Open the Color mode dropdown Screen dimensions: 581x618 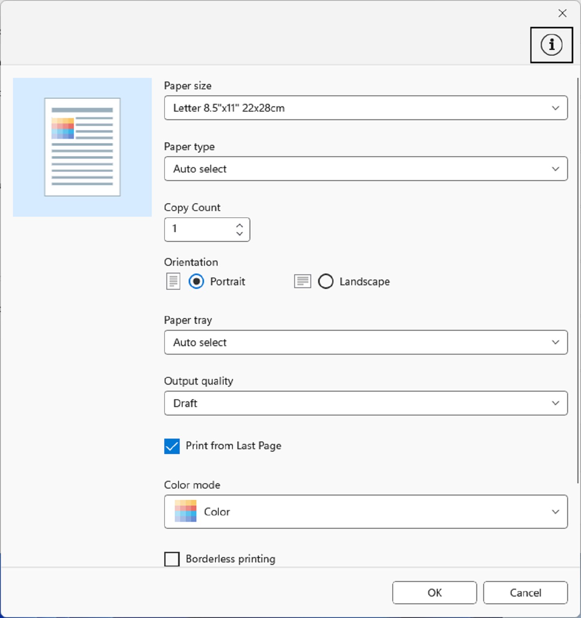coord(365,512)
